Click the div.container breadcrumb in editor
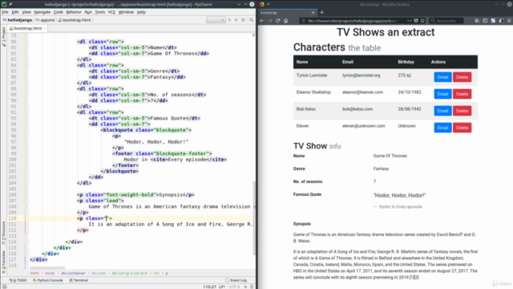The image size is (513, 289). 73,273
